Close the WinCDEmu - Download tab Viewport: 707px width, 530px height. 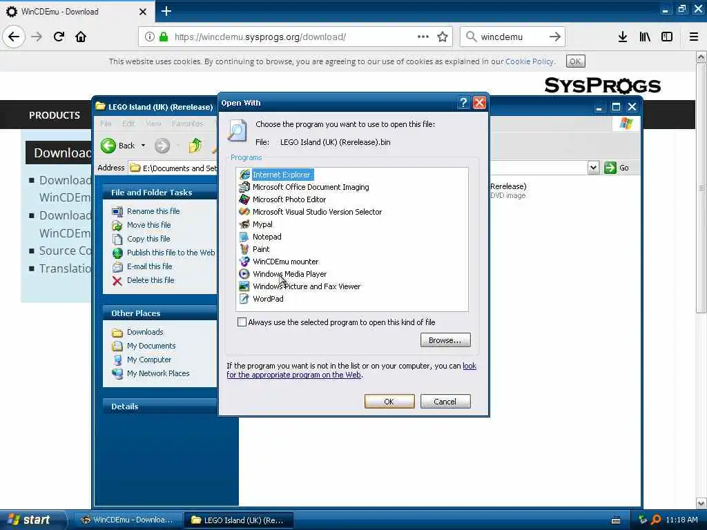point(143,12)
